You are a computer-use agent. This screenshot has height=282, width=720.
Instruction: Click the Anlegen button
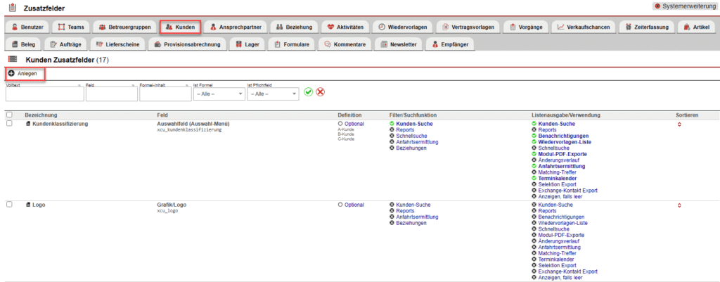(x=23, y=73)
